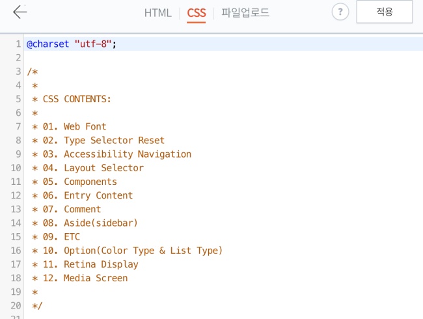Click "10. Option(Color Type & List Type)" line

[x=128, y=251]
